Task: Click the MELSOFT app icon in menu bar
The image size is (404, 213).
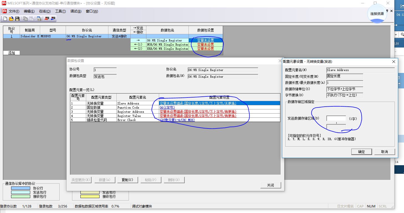Action: tap(4, 11)
